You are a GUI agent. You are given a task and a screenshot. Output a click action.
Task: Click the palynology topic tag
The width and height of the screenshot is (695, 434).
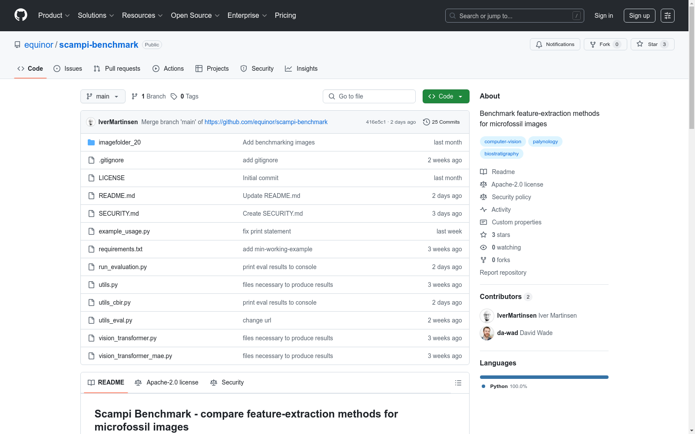coord(545,141)
